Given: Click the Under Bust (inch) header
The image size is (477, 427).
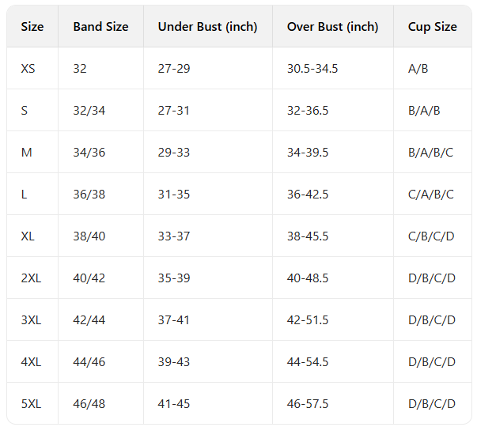Looking at the screenshot, I should [x=207, y=27].
